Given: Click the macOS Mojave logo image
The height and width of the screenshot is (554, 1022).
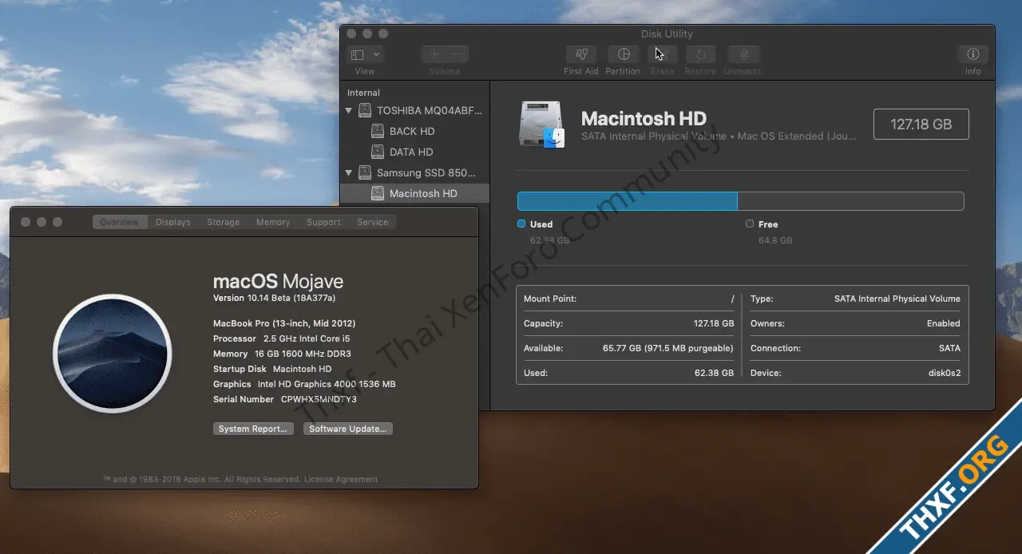Looking at the screenshot, I should point(113,353).
